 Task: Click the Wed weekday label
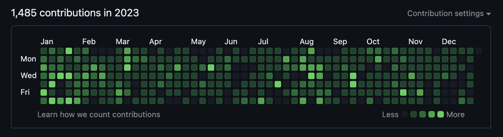[x=29, y=76]
